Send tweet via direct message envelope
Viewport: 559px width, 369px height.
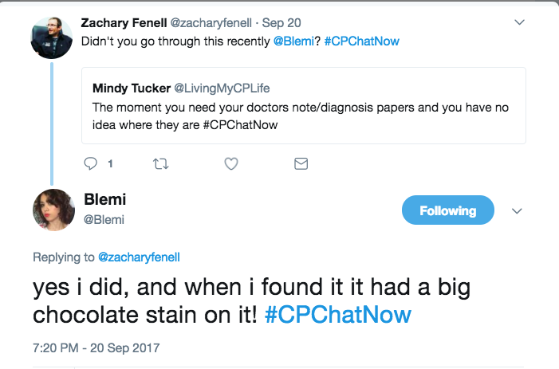click(x=301, y=164)
